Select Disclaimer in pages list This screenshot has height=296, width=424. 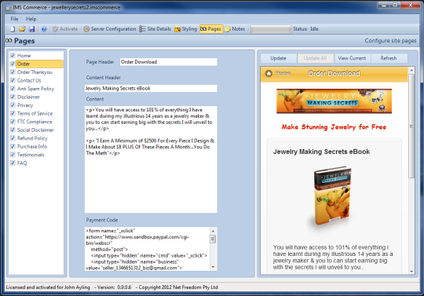(28, 97)
